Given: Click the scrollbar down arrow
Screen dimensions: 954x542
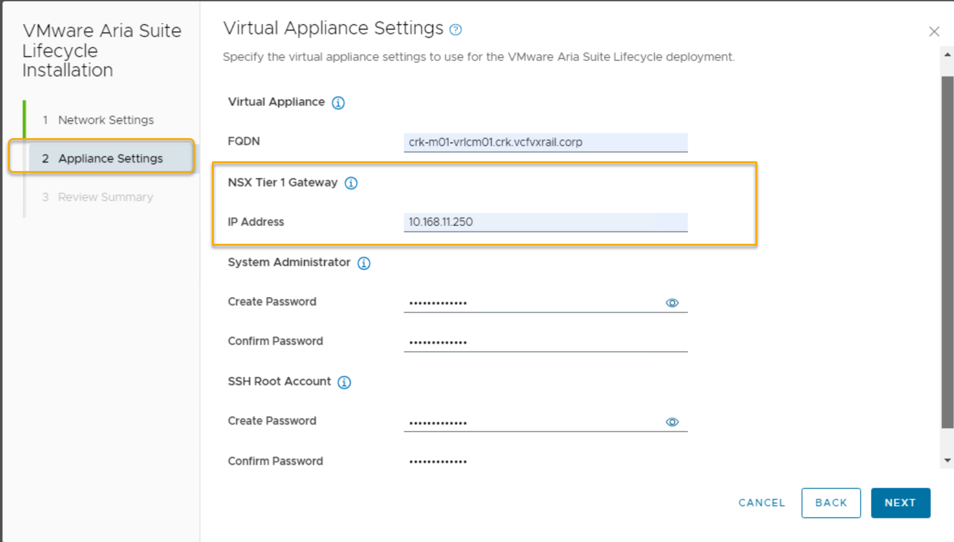Looking at the screenshot, I should pos(947,461).
